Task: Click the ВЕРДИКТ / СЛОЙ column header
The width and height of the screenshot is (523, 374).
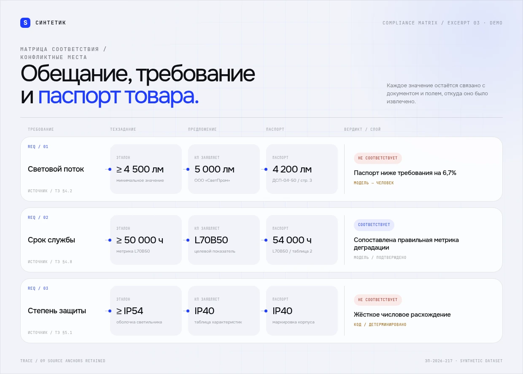Action: pyautogui.click(x=362, y=129)
